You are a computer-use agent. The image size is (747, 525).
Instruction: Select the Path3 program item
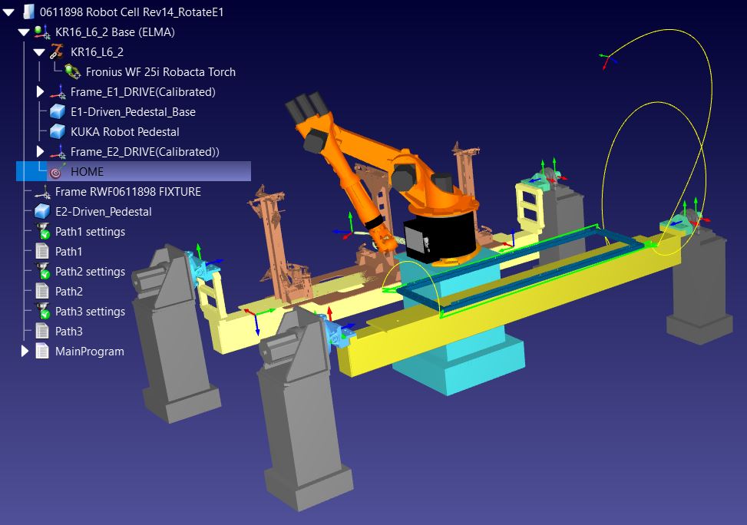pyautogui.click(x=68, y=332)
